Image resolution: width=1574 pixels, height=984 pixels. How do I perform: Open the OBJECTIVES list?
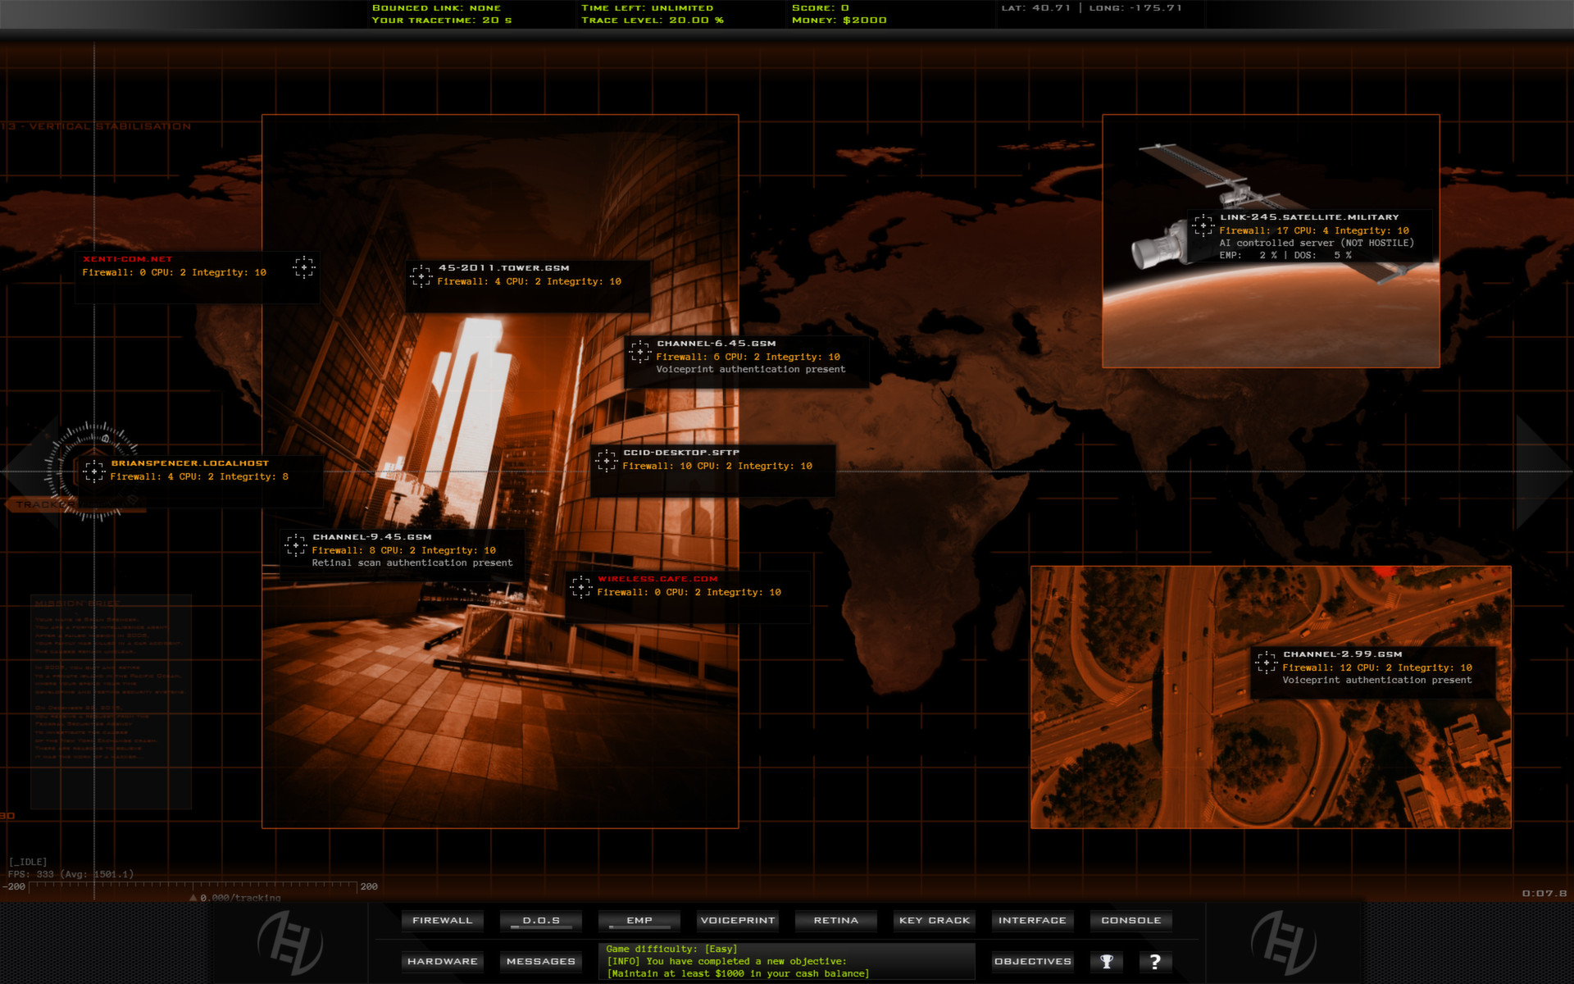coord(1032,961)
